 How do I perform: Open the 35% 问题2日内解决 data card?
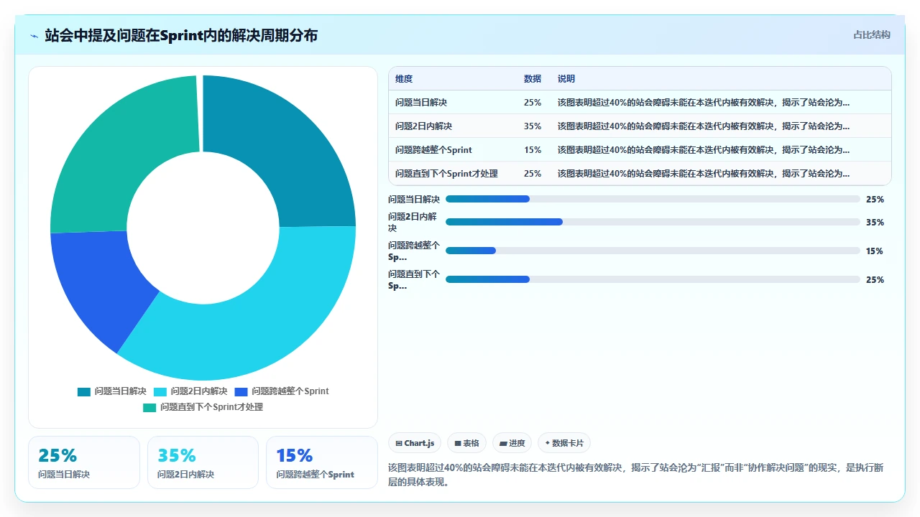(203, 462)
